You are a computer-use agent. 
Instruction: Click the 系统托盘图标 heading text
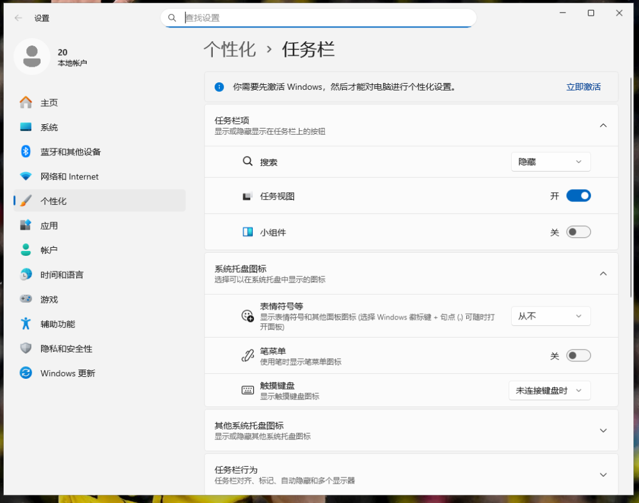click(x=240, y=268)
